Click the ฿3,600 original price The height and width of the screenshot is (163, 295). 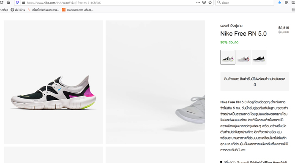[x=284, y=32]
